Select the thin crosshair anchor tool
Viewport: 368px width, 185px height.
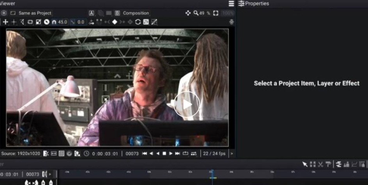click(x=14, y=22)
